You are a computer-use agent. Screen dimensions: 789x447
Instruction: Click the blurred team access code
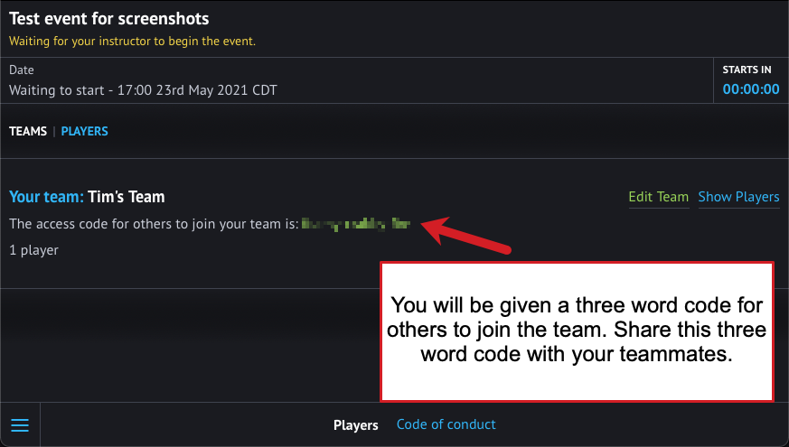pos(356,224)
